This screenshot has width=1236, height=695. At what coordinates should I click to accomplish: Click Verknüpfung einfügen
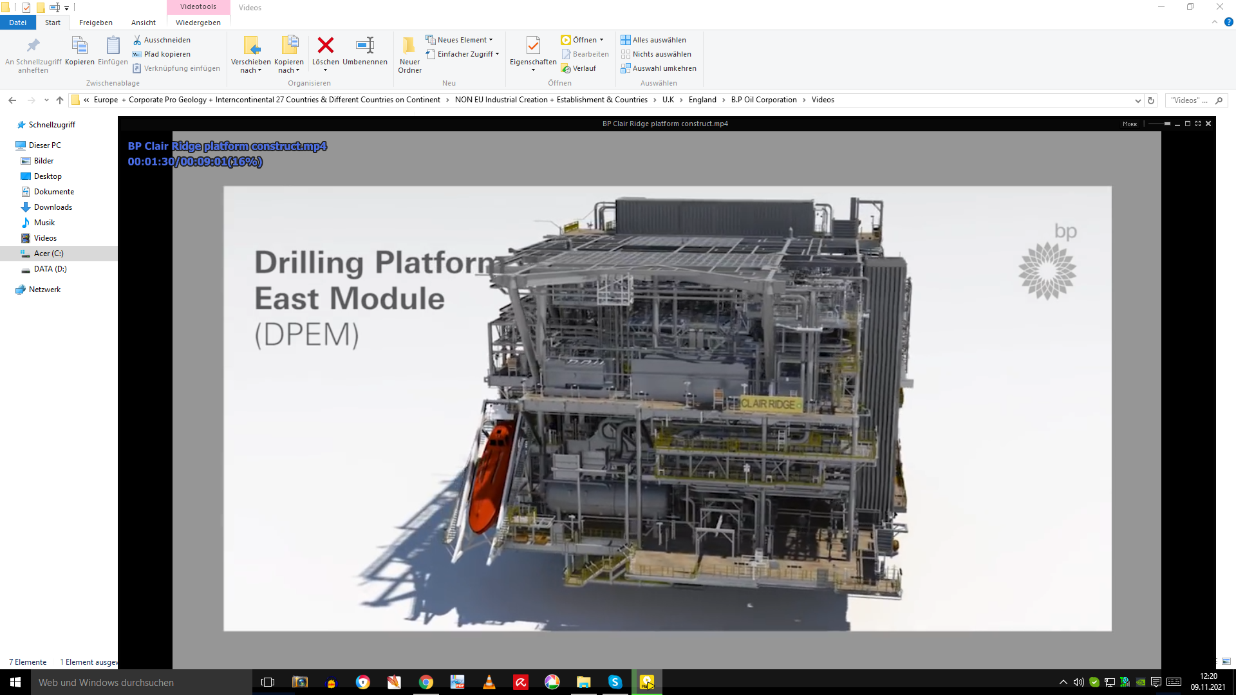tap(176, 68)
